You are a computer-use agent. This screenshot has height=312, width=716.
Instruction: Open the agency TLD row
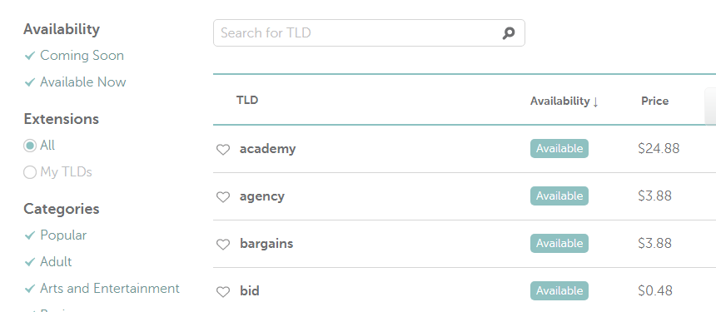pyautogui.click(x=465, y=196)
